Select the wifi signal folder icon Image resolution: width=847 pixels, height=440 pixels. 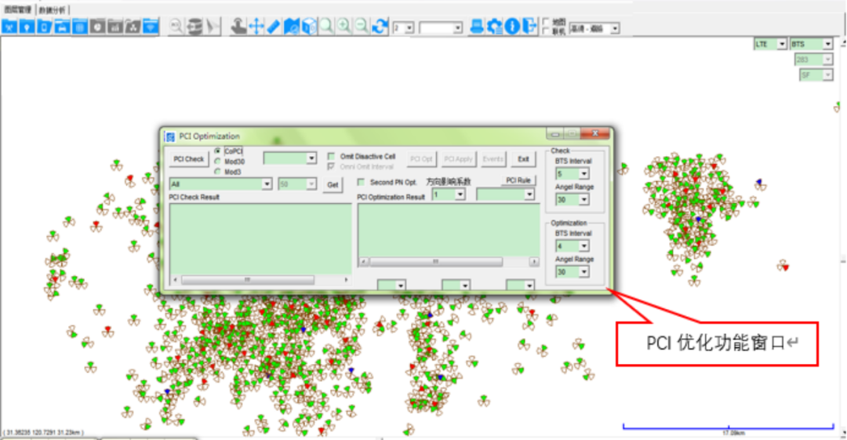point(150,26)
